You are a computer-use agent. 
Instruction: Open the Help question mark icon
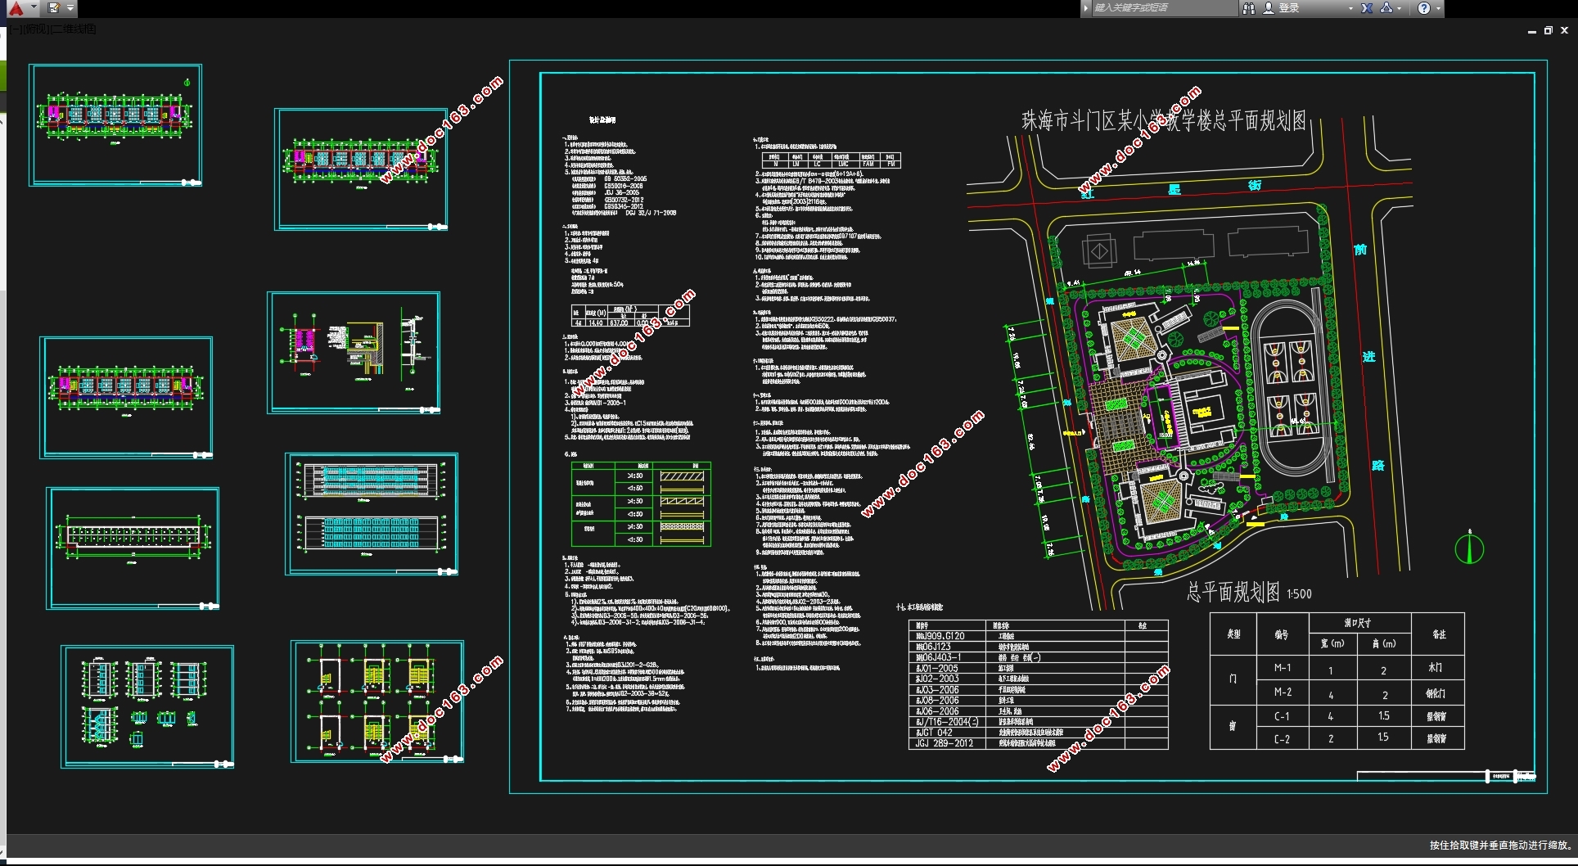1424,8
